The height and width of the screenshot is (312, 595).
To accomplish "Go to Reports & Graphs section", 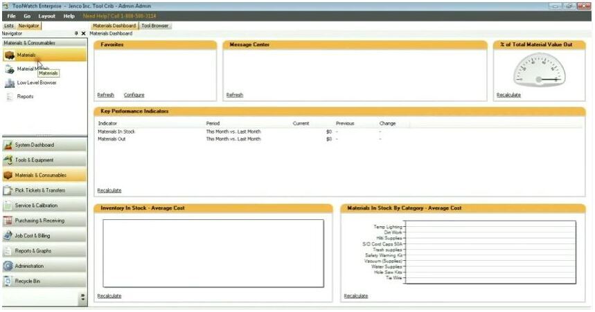I will pos(44,251).
